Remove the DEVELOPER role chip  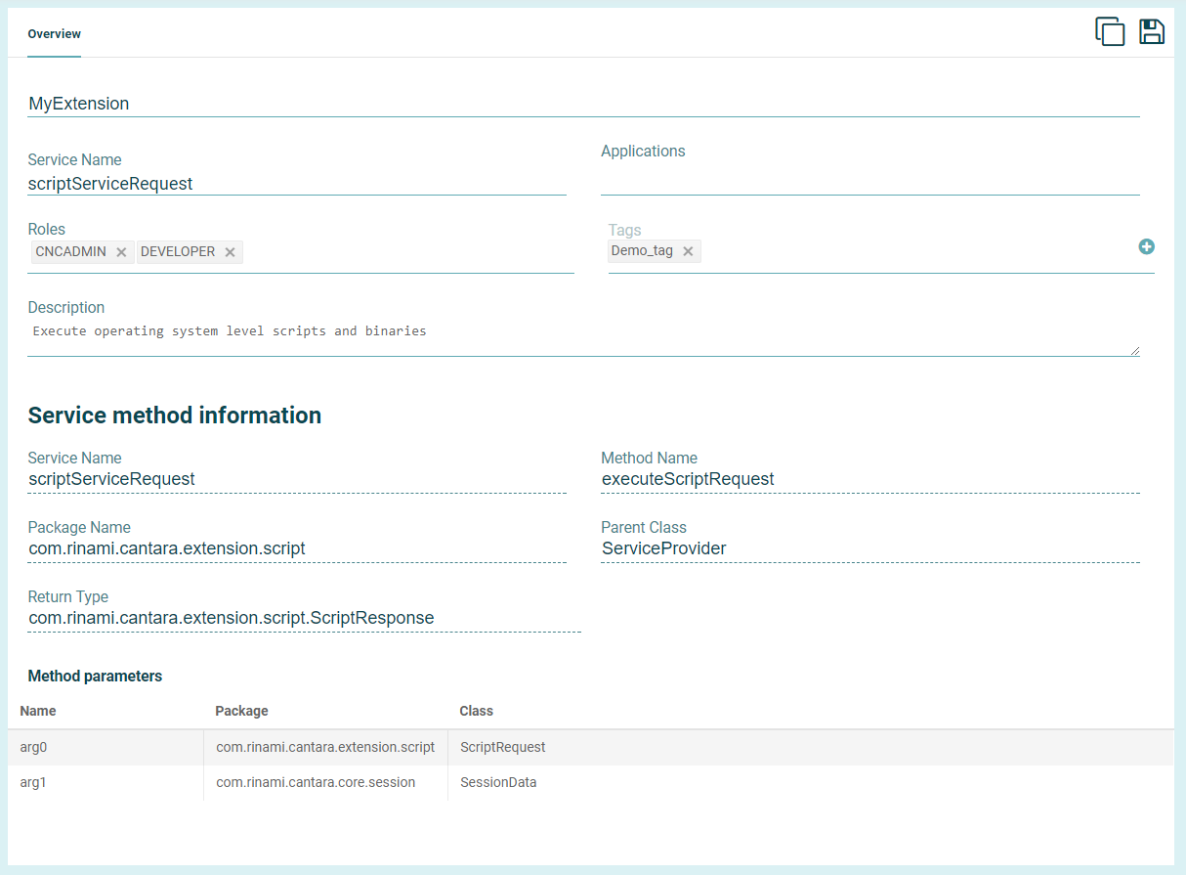(230, 252)
